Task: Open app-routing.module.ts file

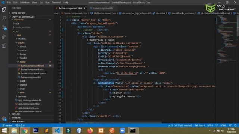Action: (x=30, y=100)
